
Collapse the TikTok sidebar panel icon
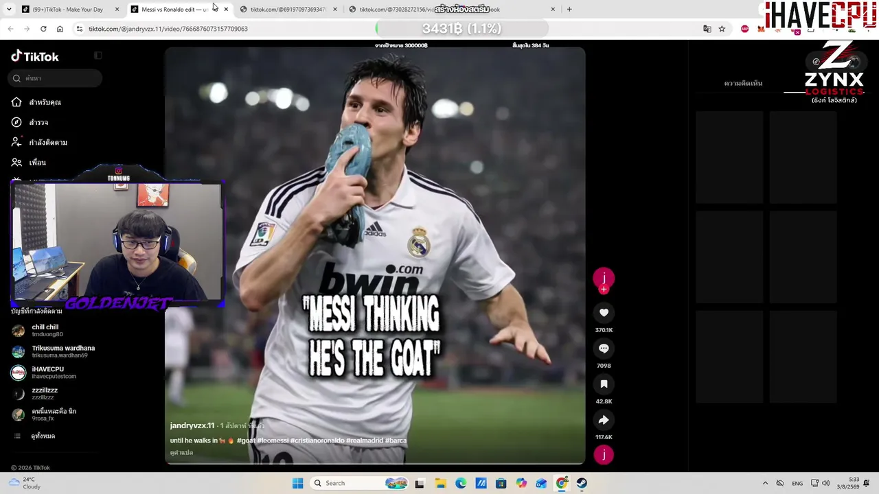[98, 56]
